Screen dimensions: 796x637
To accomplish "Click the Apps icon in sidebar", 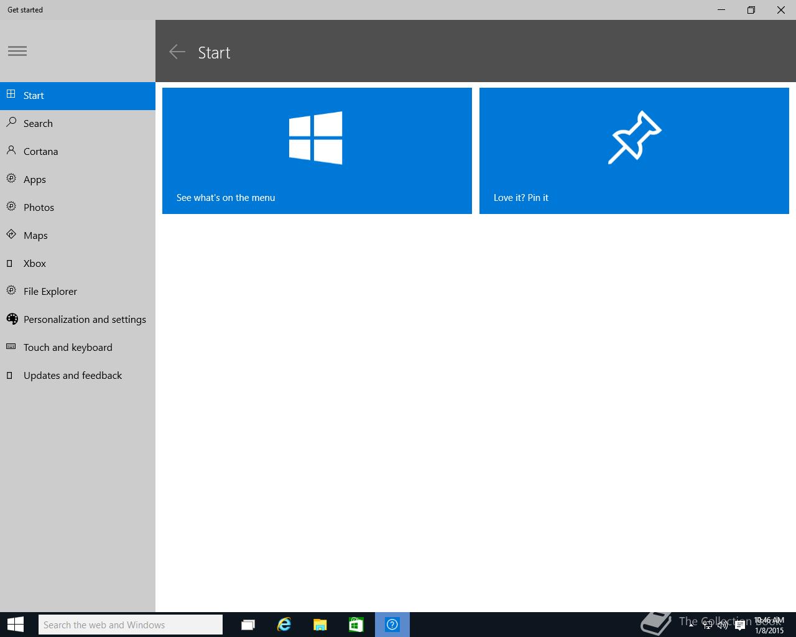I will (11, 179).
